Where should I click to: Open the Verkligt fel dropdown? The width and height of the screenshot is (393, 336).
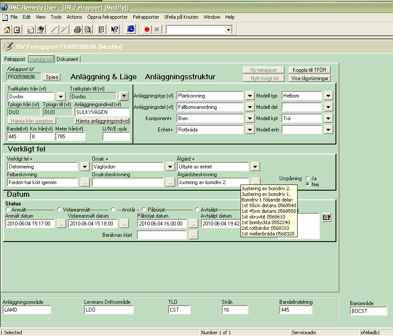[x=85, y=167]
